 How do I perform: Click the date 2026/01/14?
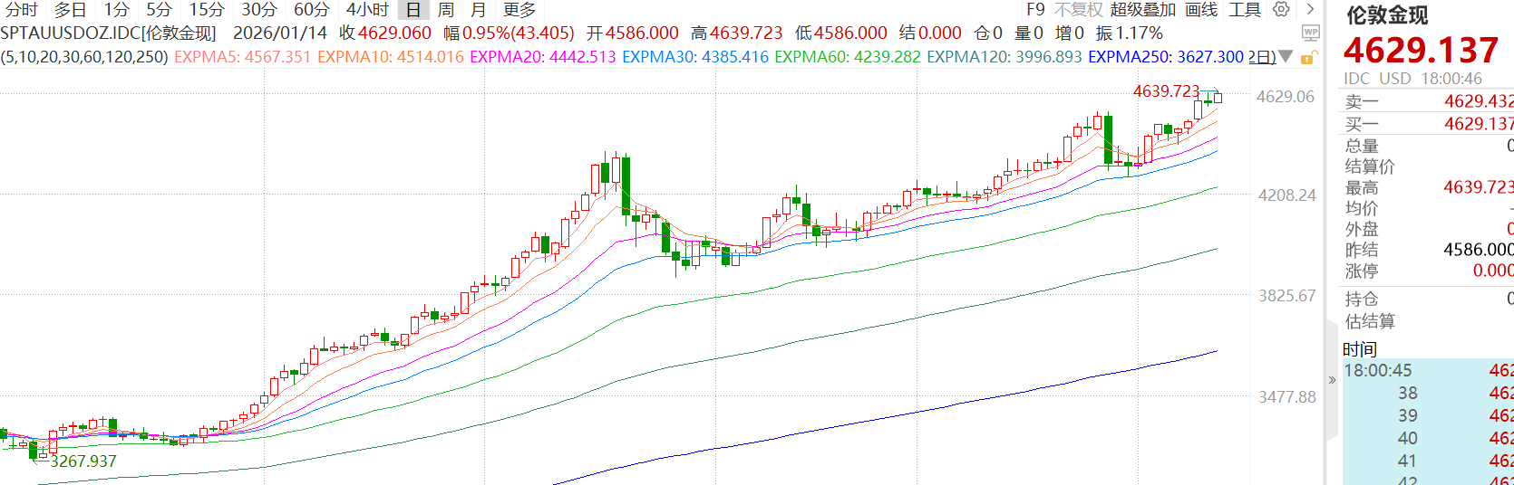point(280,33)
